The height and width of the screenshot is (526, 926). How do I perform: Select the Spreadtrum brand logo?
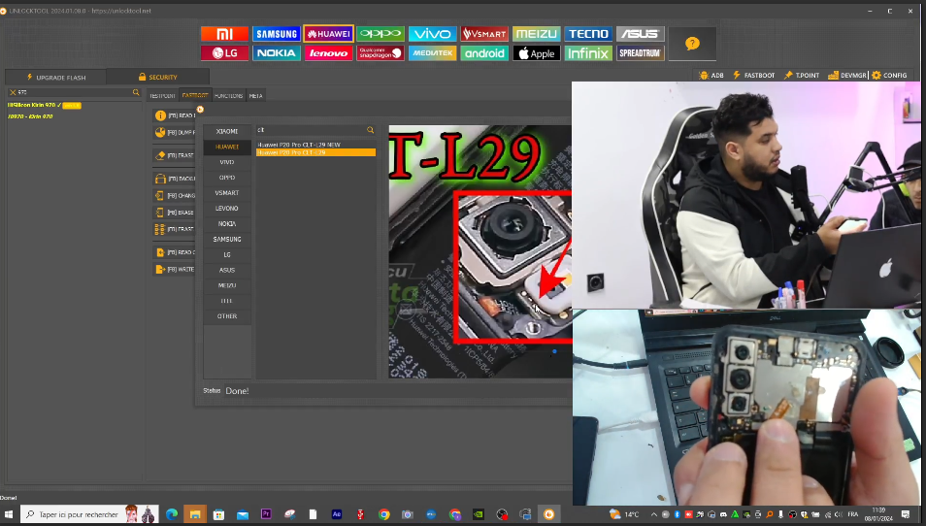click(x=641, y=53)
